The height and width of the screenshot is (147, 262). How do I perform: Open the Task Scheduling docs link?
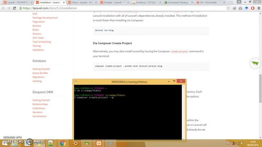(42, 42)
